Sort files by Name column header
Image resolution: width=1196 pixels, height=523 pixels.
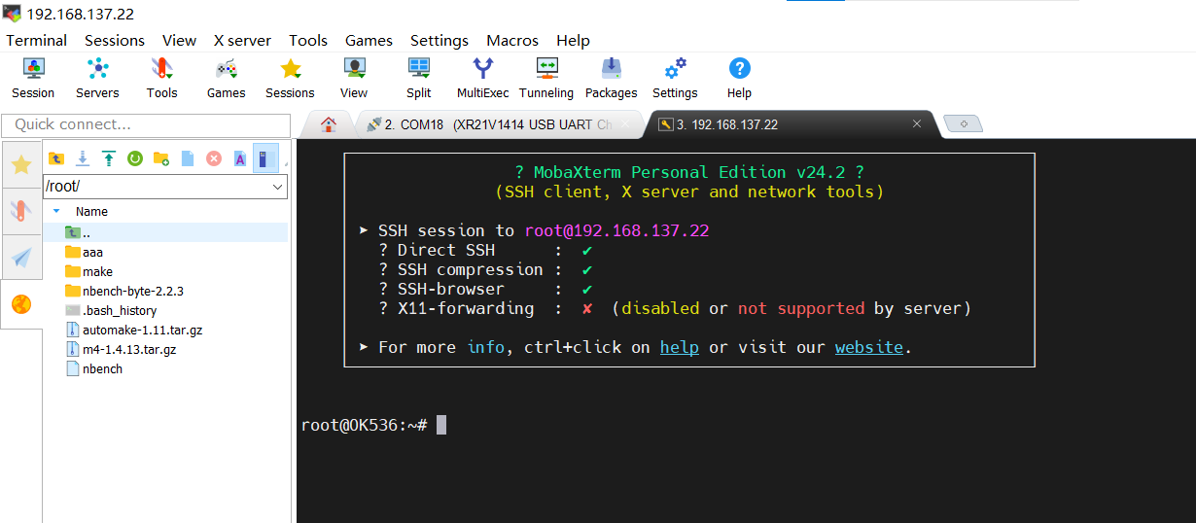click(x=91, y=211)
